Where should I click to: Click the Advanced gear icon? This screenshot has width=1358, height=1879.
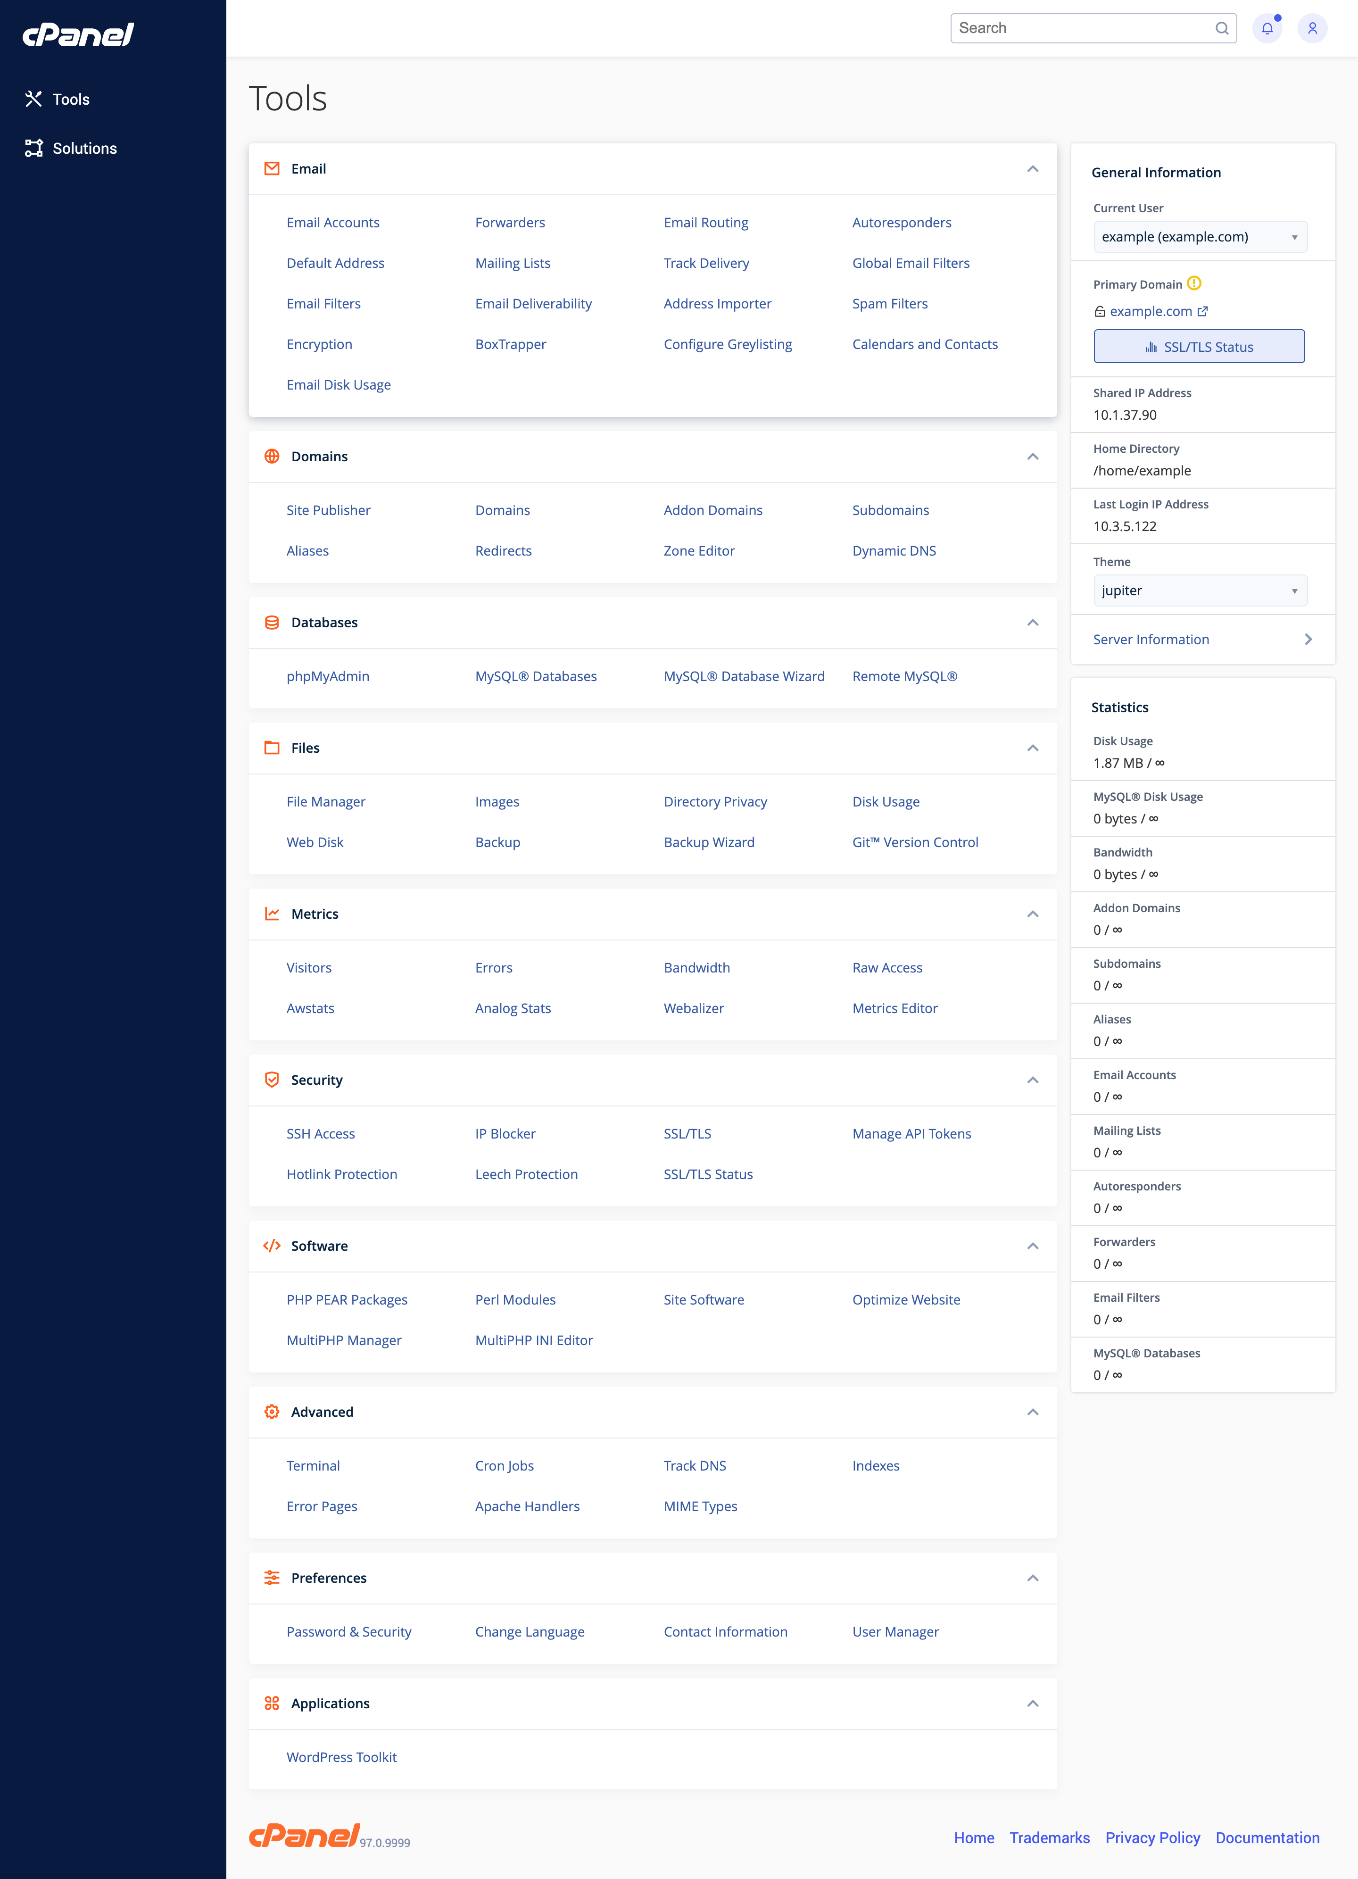272,1412
